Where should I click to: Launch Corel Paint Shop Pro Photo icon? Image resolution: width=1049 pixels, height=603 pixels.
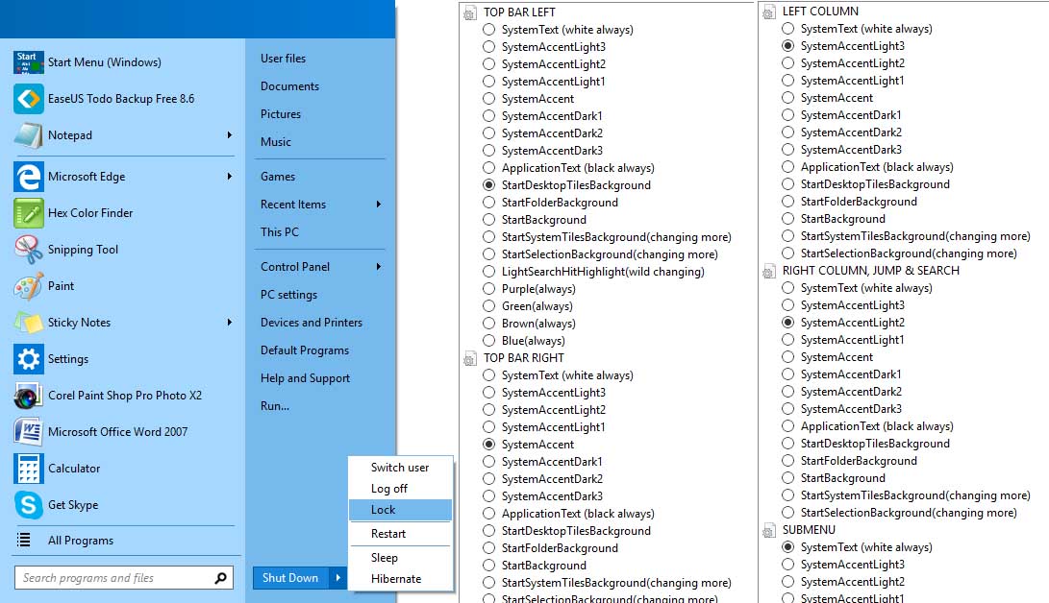pos(29,396)
